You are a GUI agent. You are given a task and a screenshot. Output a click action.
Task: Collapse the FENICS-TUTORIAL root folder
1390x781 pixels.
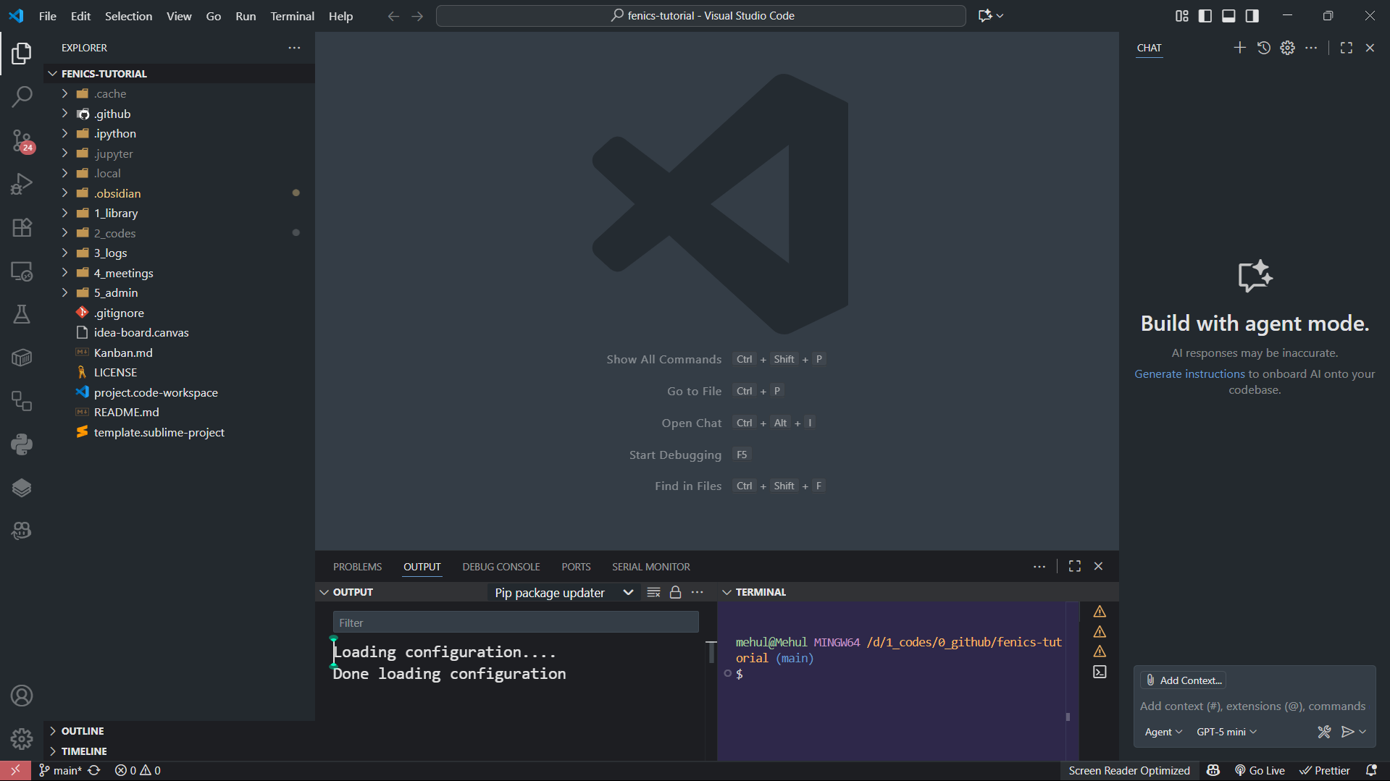[179, 74]
